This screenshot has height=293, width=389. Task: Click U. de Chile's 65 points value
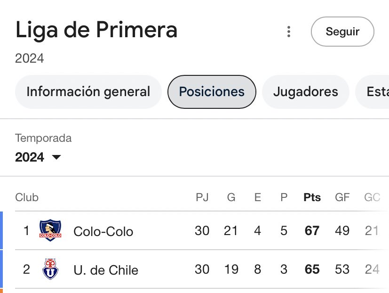312,269
